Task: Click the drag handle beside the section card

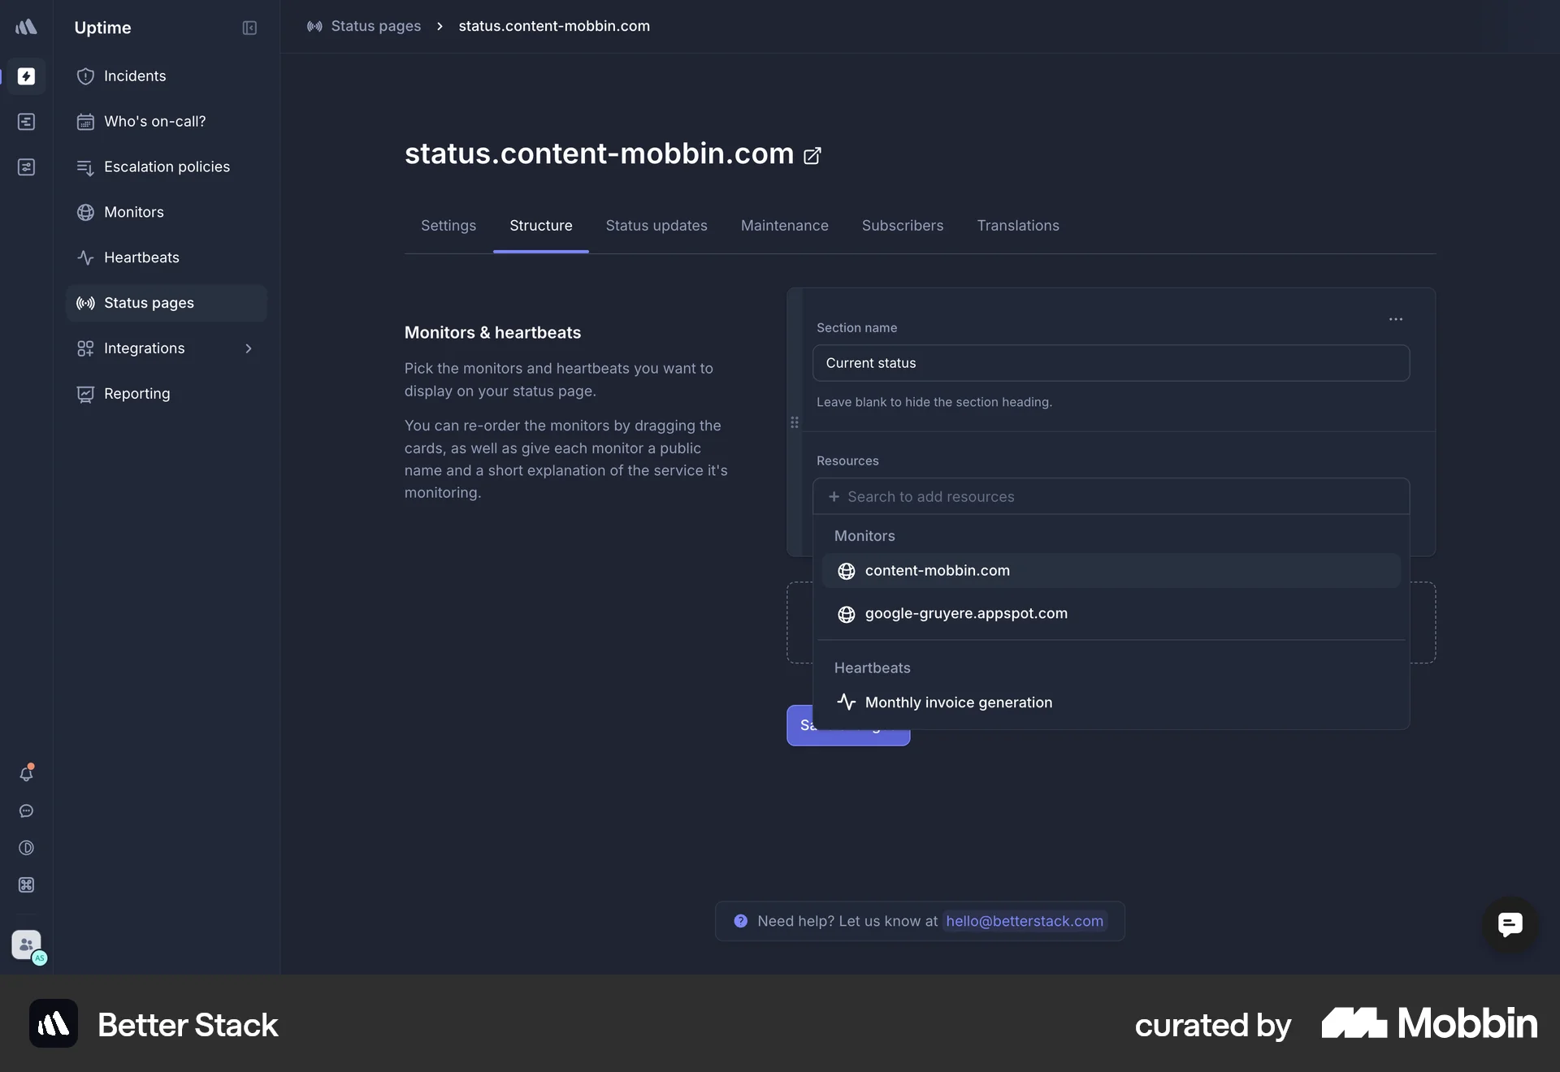Action: pos(795,422)
